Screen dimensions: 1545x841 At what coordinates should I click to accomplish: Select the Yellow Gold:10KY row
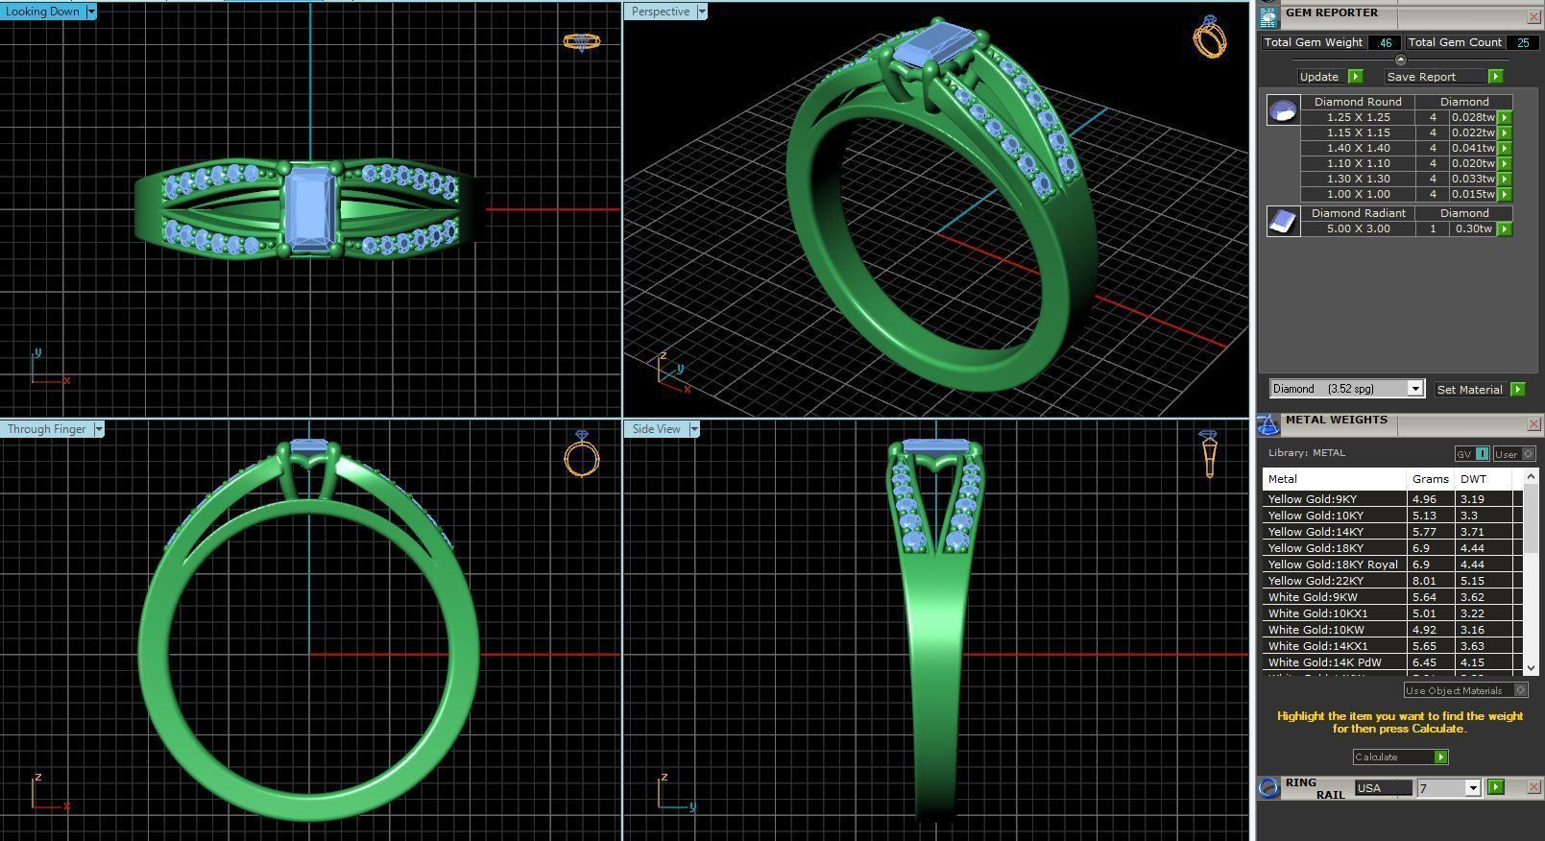pyautogui.click(x=1392, y=516)
